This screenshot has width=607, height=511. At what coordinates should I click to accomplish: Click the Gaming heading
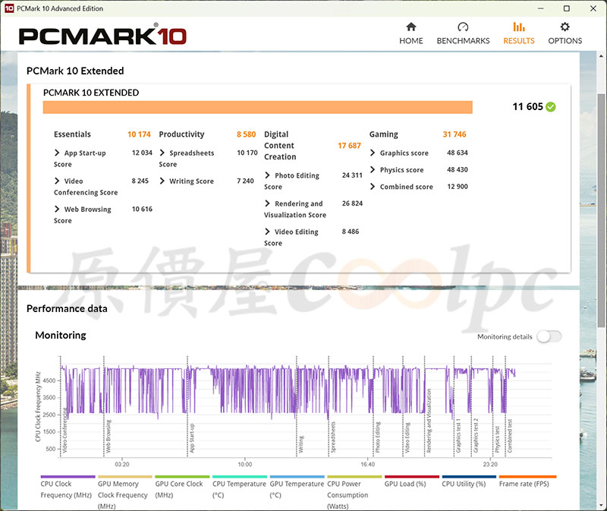click(x=384, y=134)
